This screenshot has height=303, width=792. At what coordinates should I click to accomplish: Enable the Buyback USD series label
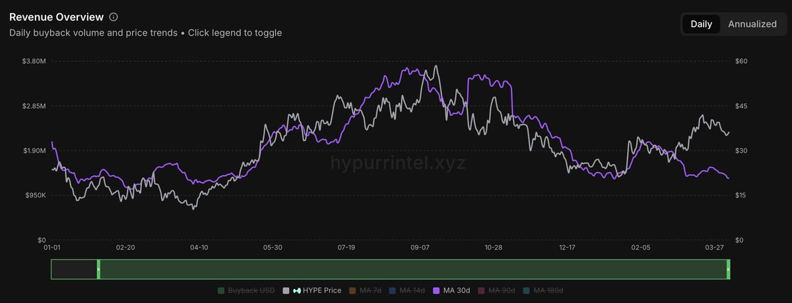[x=250, y=290]
